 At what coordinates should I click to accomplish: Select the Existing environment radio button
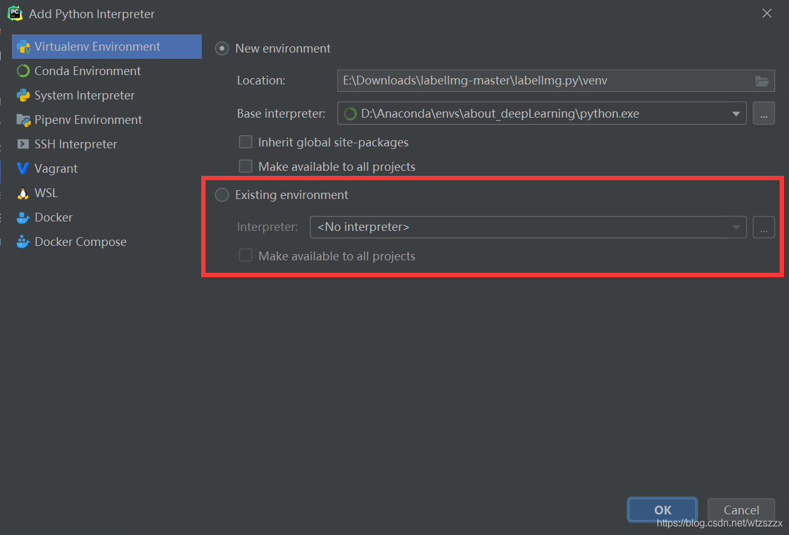tap(222, 195)
